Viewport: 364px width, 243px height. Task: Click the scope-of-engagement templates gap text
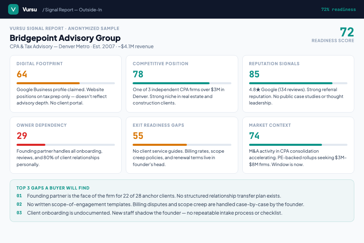point(165,205)
